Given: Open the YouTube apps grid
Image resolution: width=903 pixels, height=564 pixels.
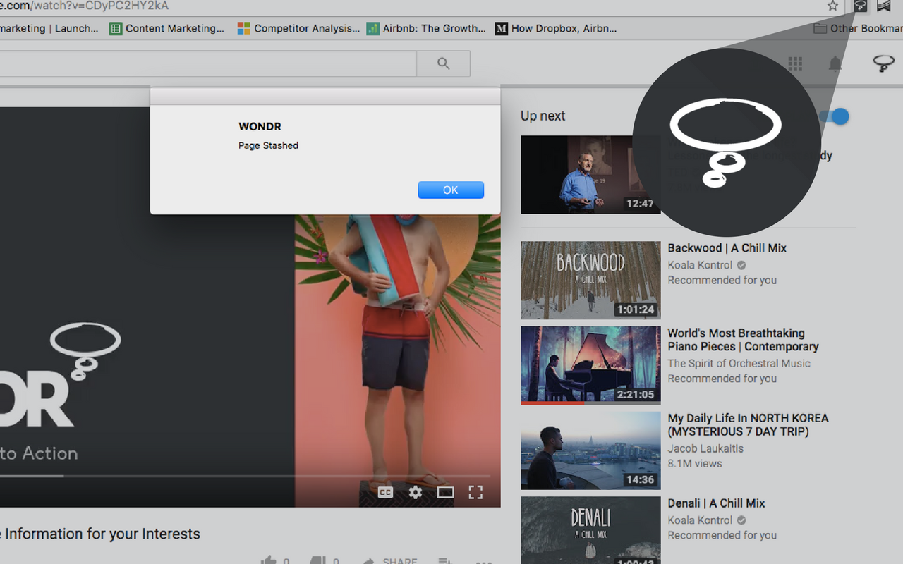Looking at the screenshot, I should point(795,64).
